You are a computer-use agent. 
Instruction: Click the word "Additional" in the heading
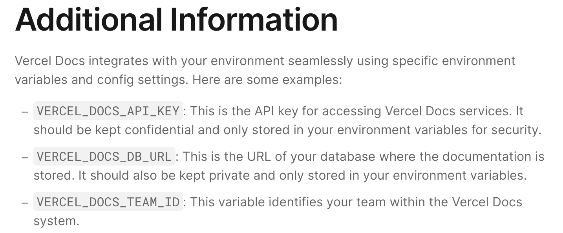[x=88, y=20]
